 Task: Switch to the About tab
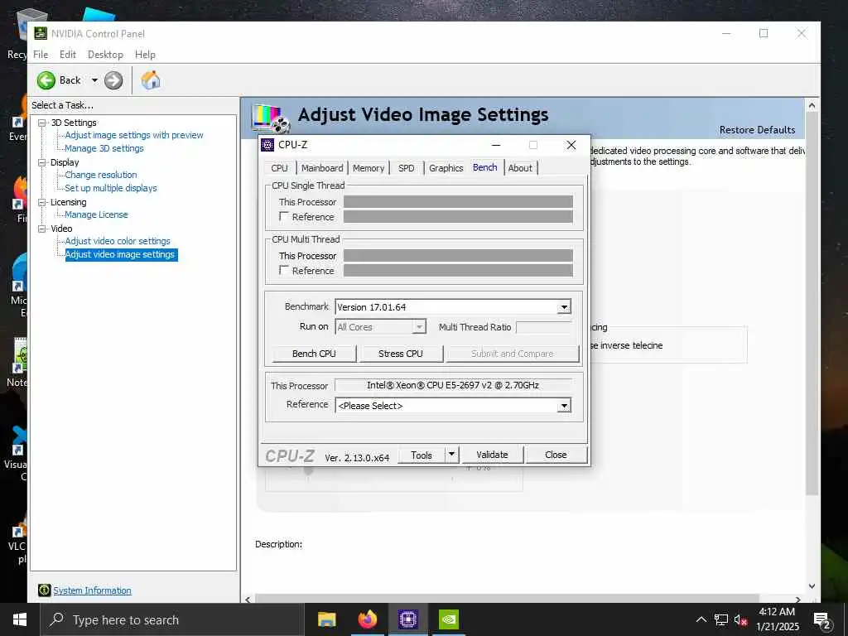click(520, 168)
